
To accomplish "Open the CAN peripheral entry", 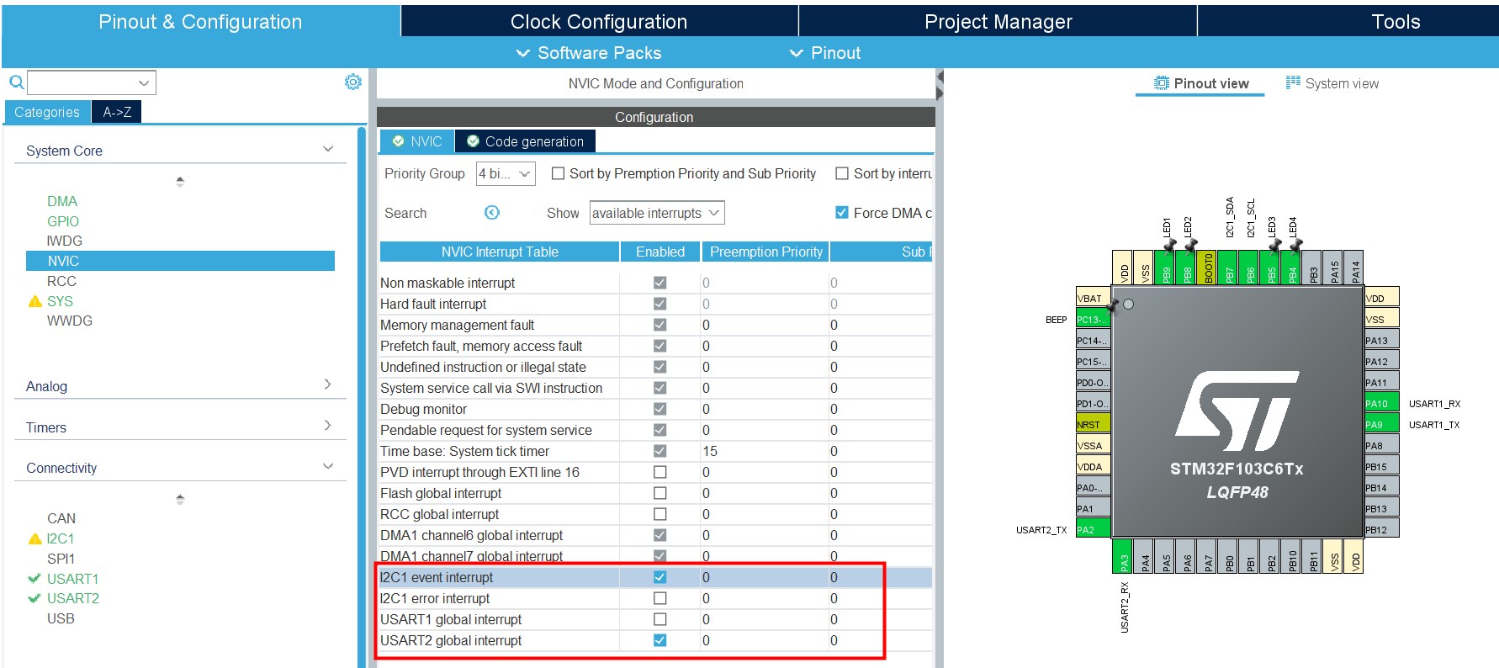I will tap(61, 518).
